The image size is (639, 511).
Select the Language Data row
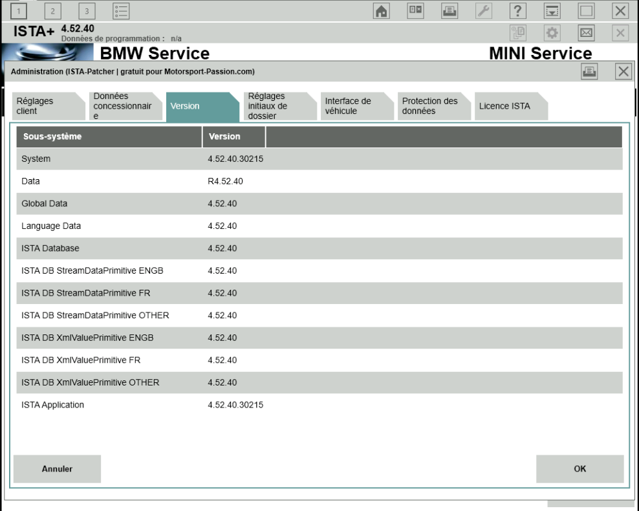coord(319,226)
